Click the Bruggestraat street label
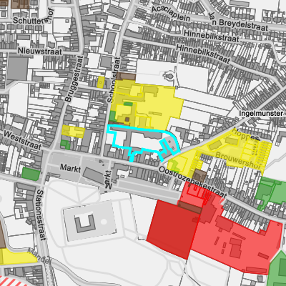Viewport: 286px width, 286px height. pos(74,79)
